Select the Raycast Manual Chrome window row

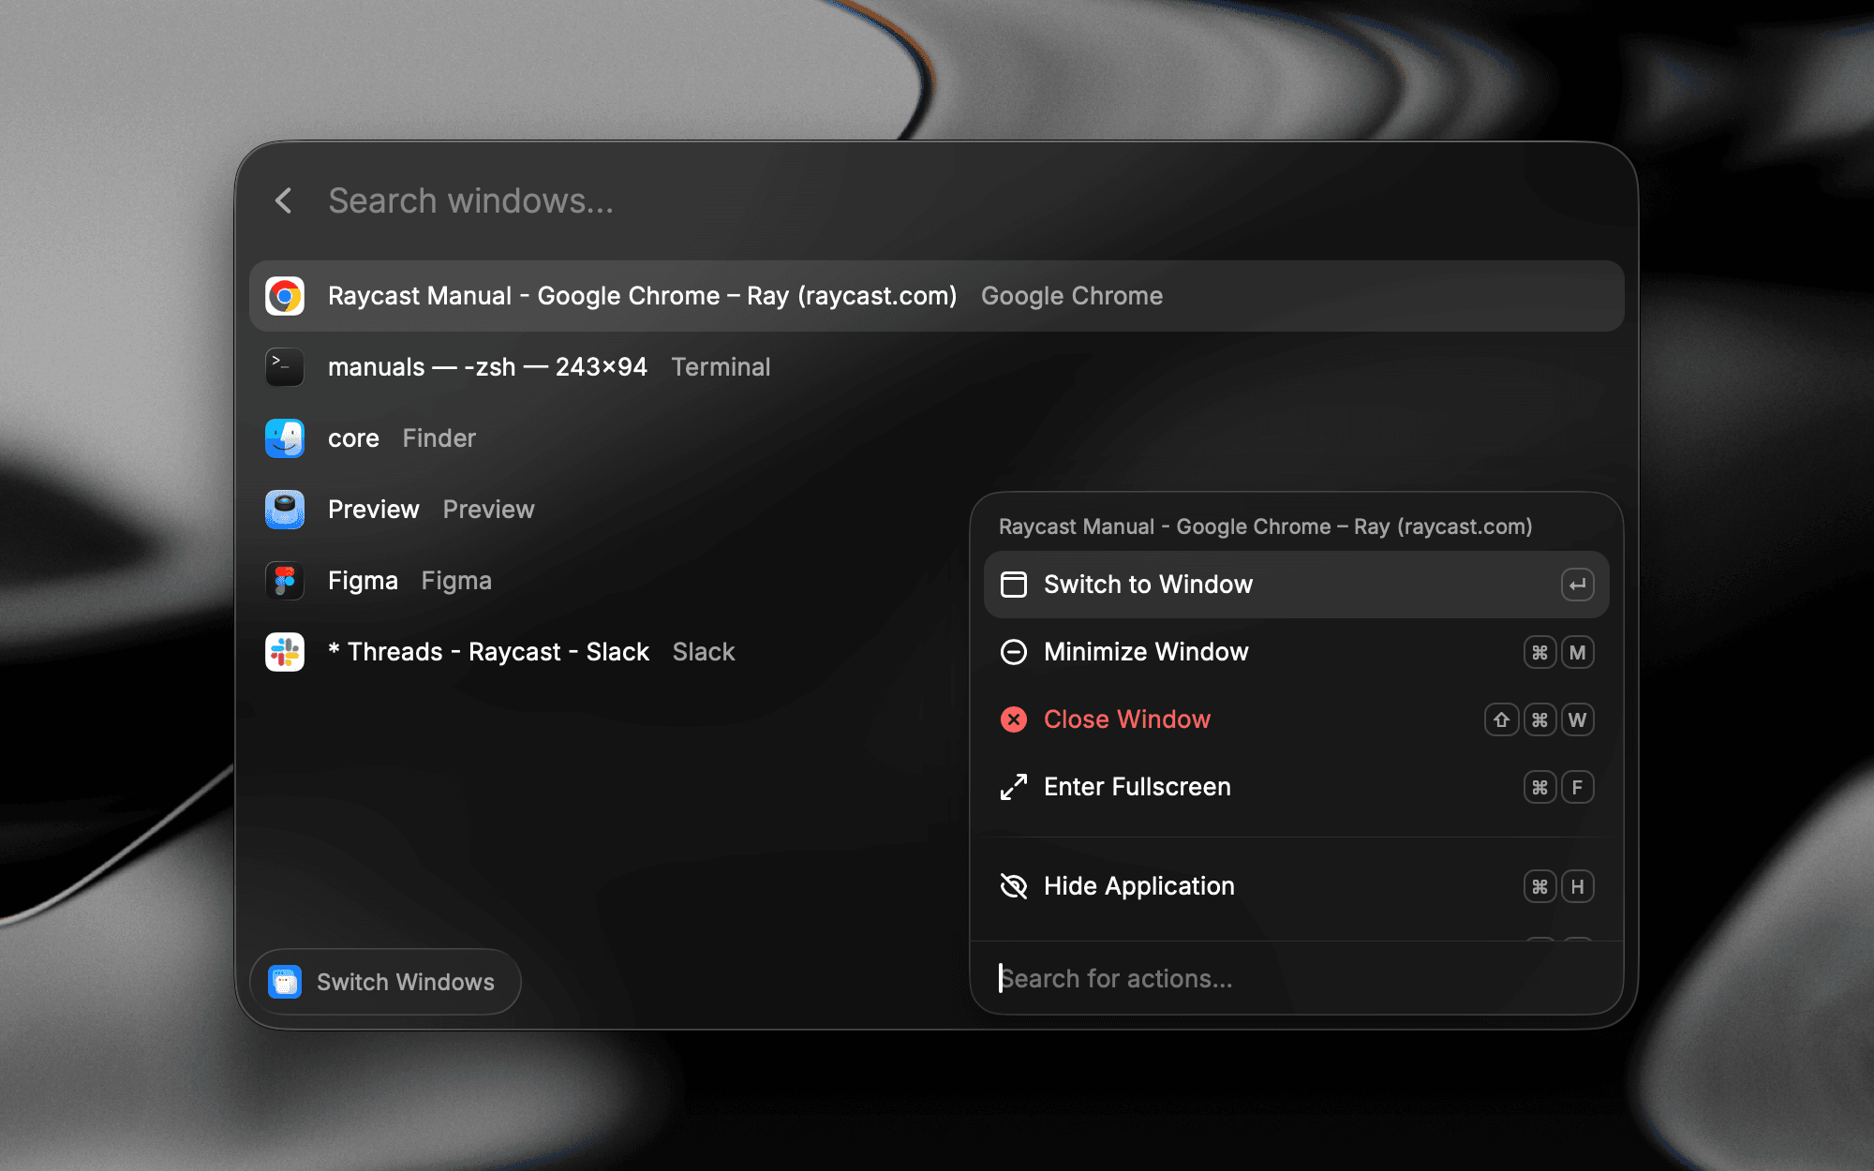point(937,296)
